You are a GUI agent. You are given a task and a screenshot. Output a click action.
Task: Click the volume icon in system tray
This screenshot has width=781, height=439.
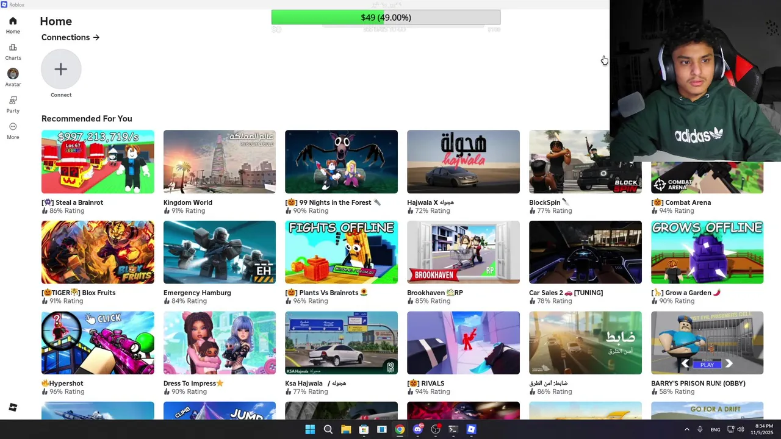(x=741, y=429)
